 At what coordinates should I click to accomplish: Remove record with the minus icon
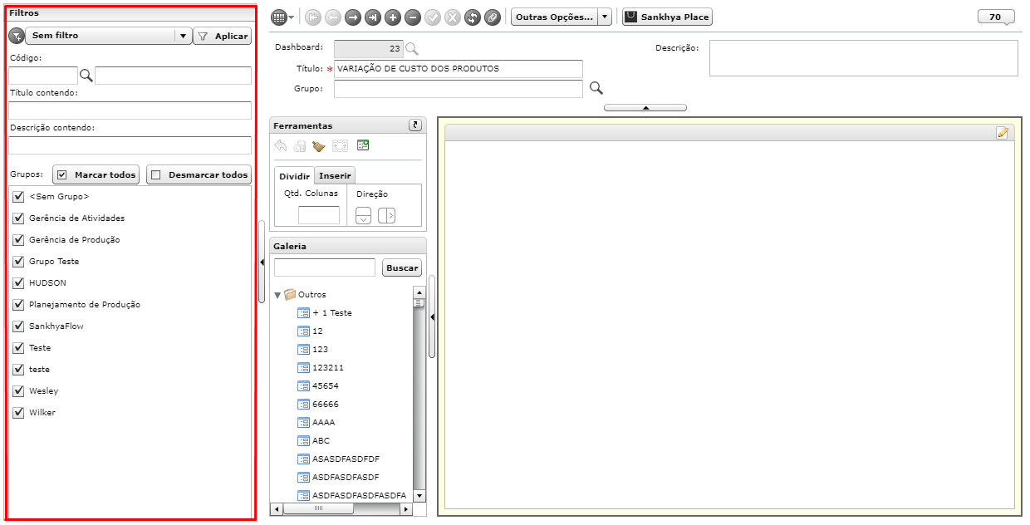412,17
